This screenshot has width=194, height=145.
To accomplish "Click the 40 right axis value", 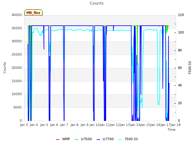I will pyautogui.click(x=180, y=85).
